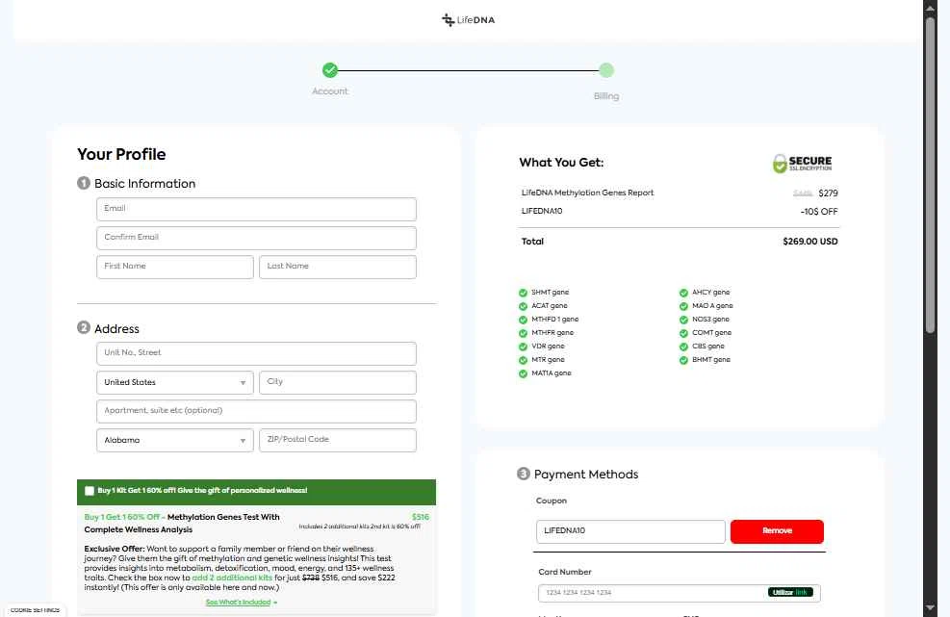The width and height of the screenshot is (950, 617).
Task: Open the Alabama state dropdown
Action: (174, 441)
